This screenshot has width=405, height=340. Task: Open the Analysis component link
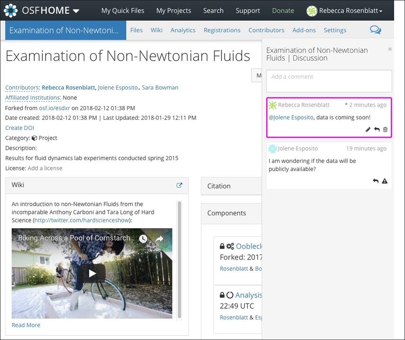[x=249, y=295]
